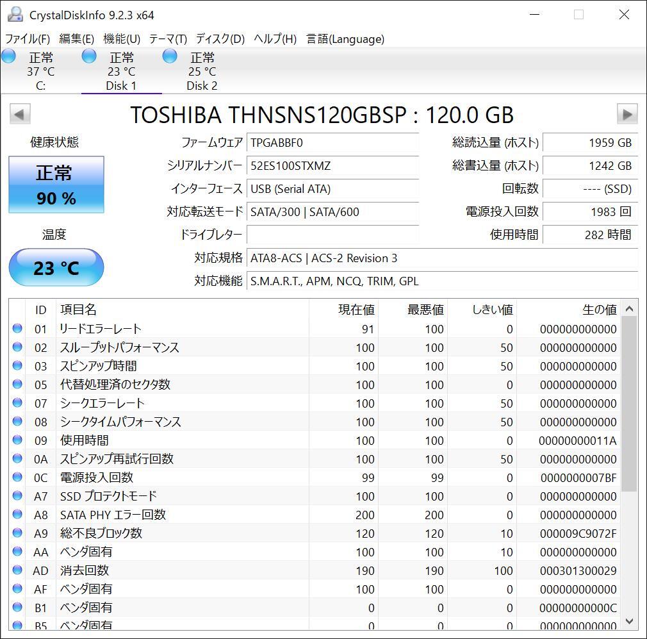Screen dimensions: 647x639
Task: Open the 言語(Language) dropdown menu
Action: coord(347,38)
